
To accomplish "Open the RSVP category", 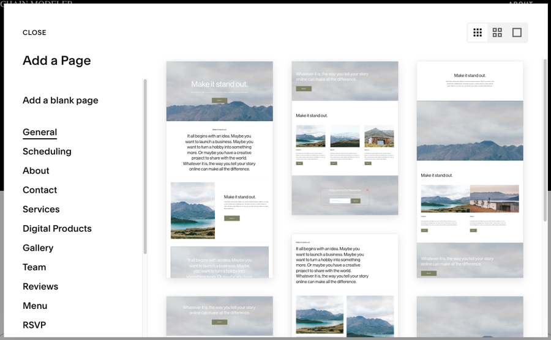I will (x=34, y=325).
